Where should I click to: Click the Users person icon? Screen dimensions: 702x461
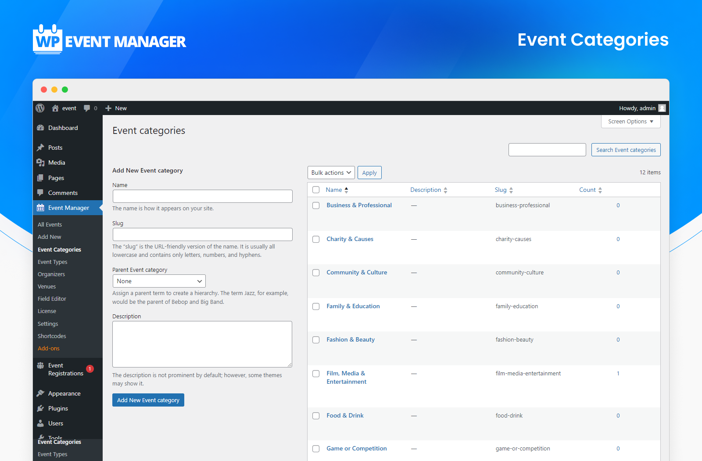coord(40,423)
